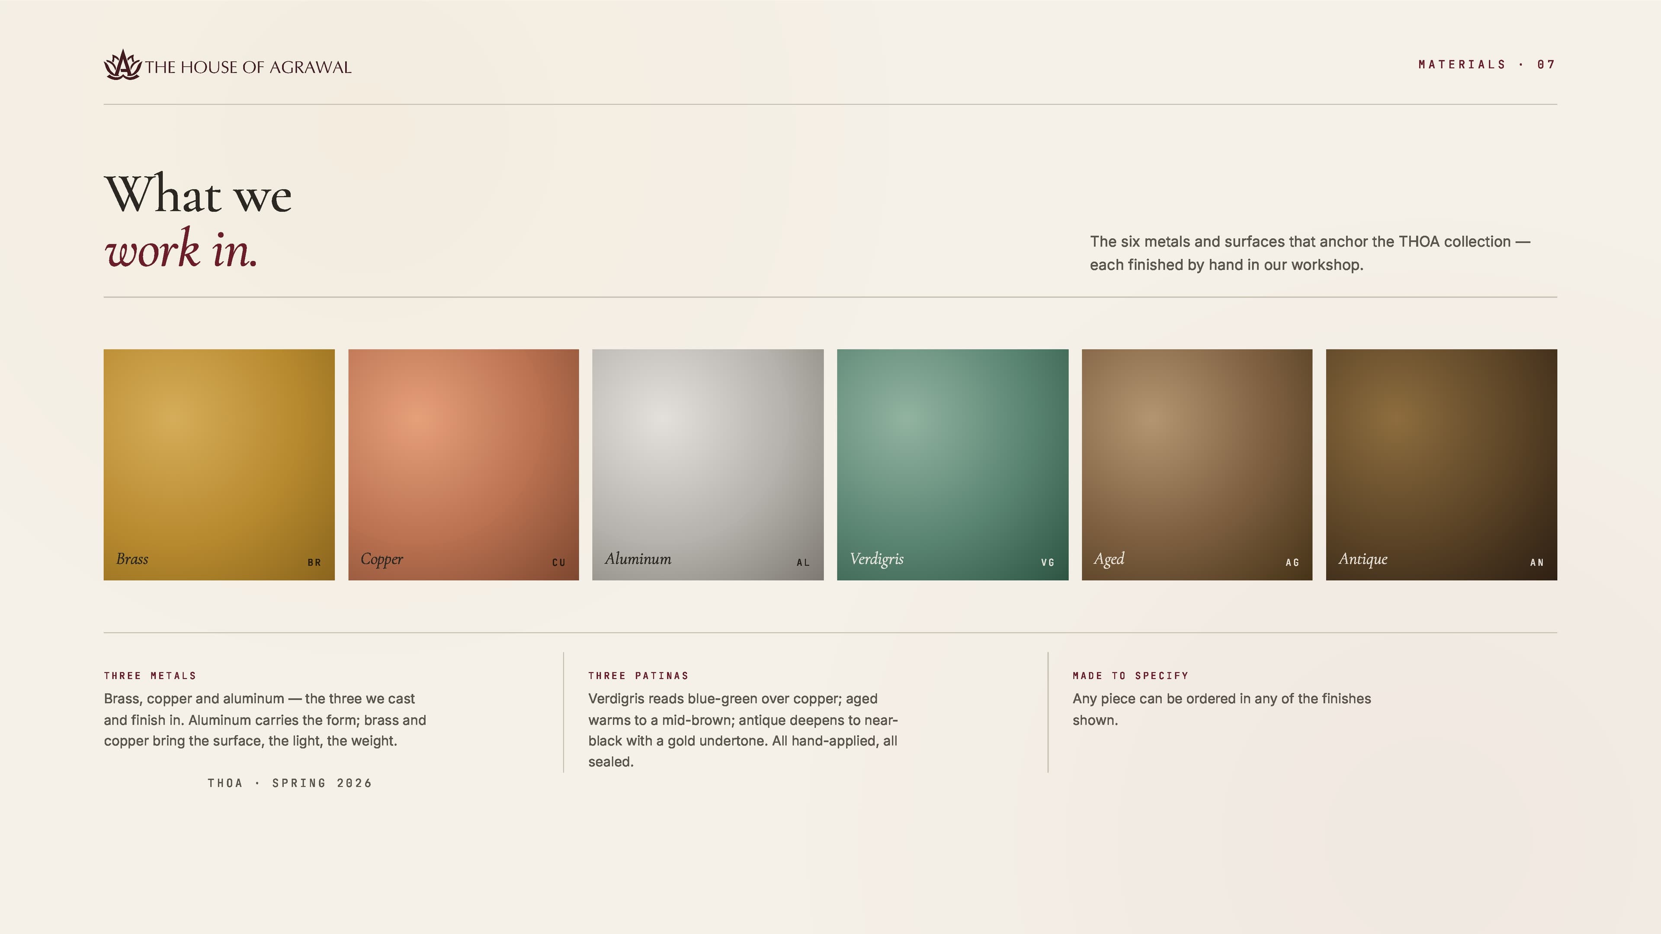Select the Antique color swatch
Viewport: 1661px width, 934px height.
click(x=1441, y=465)
